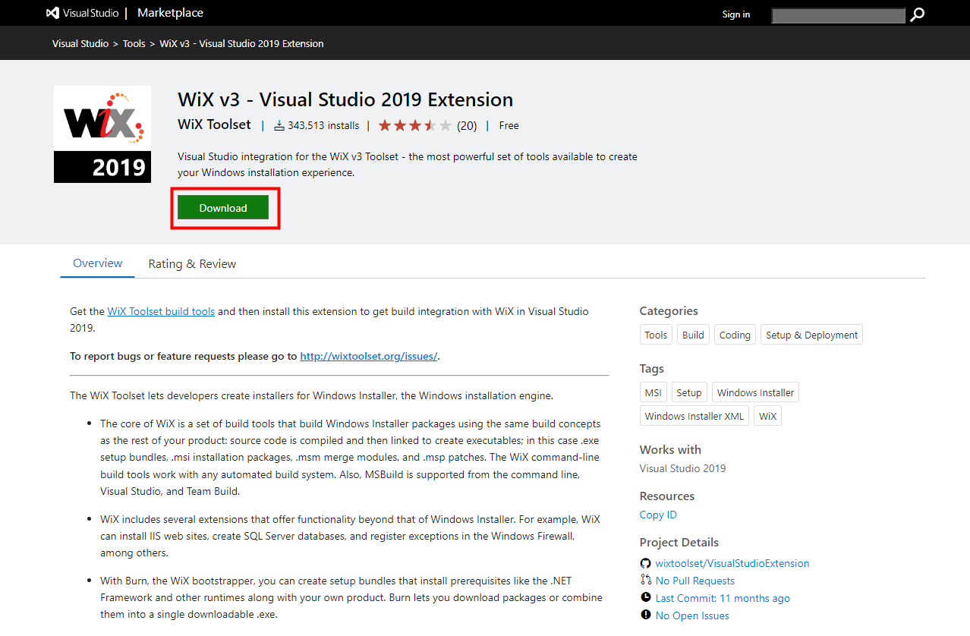The height and width of the screenshot is (636, 970).
Task: Click the Copy ID link
Action: point(658,515)
